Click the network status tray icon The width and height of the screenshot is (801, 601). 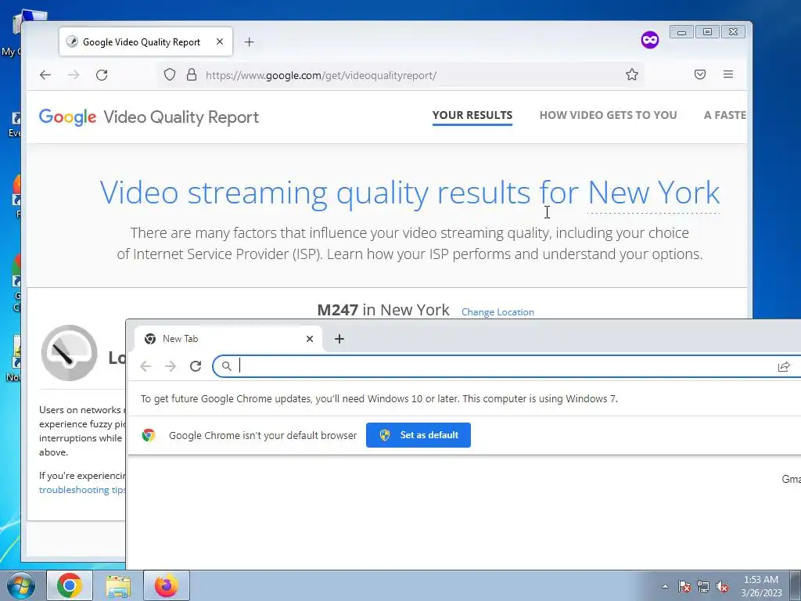tap(703, 586)
